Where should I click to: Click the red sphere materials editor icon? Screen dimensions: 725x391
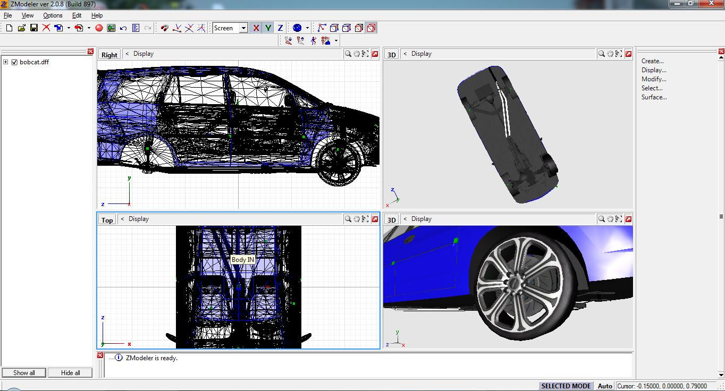(x=99, y=28)
